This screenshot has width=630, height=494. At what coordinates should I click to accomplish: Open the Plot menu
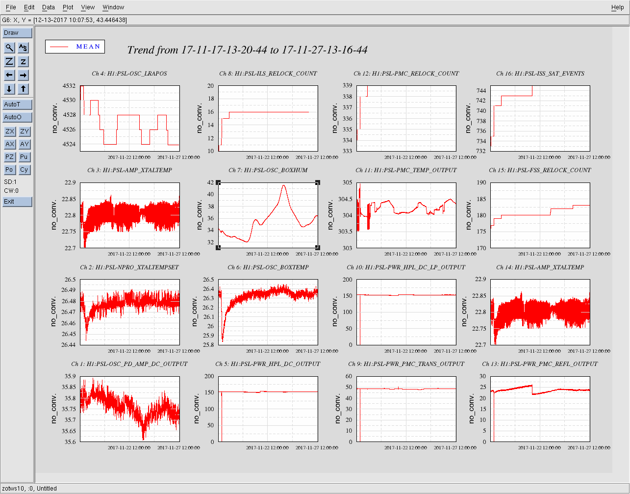point(68,7)
